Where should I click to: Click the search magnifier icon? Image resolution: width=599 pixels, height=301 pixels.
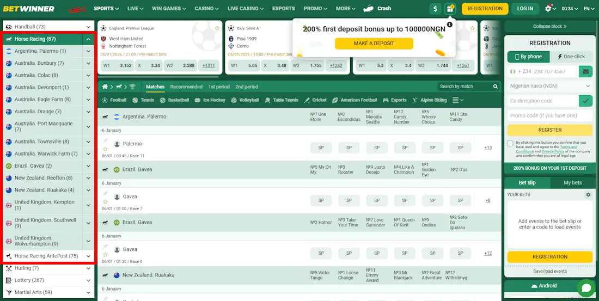496,87
